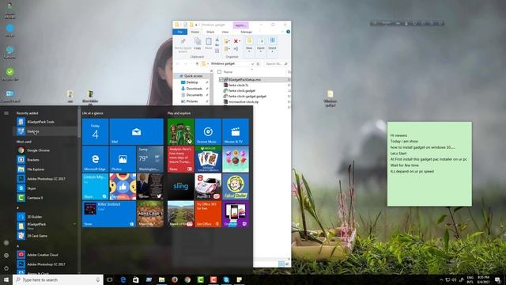This screenshot has width=506, height=285.
Task: Click the Start menu power button
Action: point(6,268)
